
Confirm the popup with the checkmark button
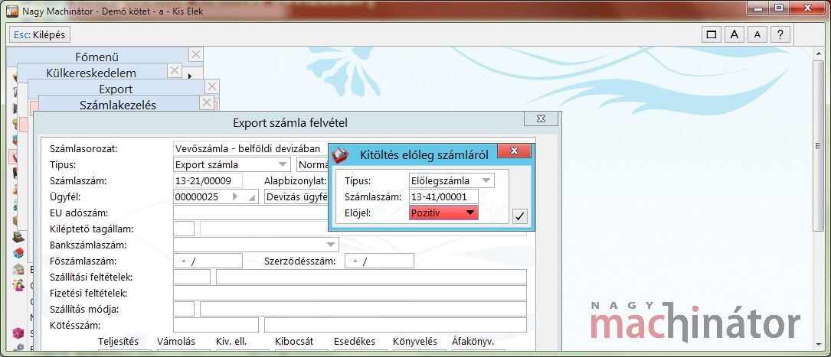tap(520, 216)
